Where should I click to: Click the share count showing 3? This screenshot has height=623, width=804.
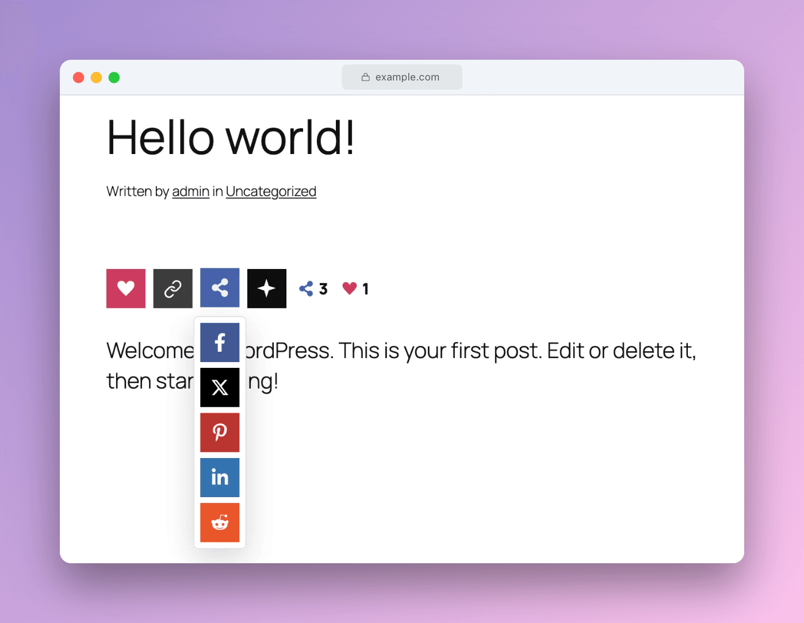(x=313, y=289)
